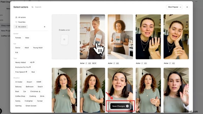This screenshot has width=203, height=114.
Task: Click the Create actor card
Action: pyautogui.click(x=64, y=37)
